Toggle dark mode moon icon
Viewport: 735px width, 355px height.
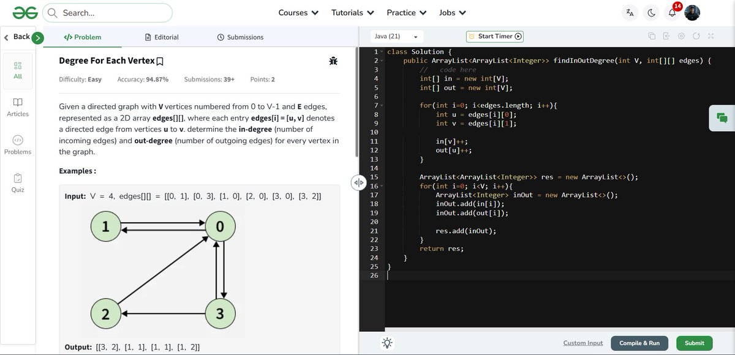point(651,12)
